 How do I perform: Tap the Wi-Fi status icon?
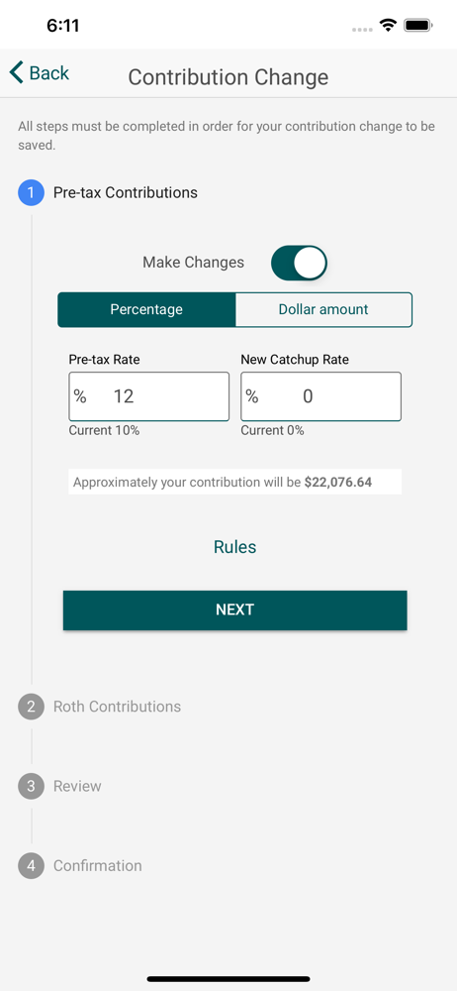point(388,26)
